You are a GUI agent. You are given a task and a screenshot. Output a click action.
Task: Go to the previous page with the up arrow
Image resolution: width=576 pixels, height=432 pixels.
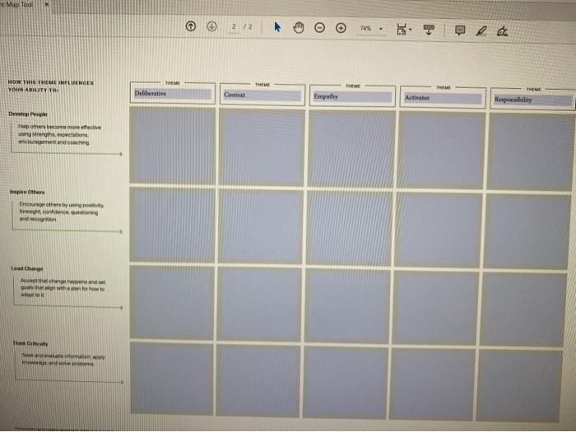(x=191, y=26)
